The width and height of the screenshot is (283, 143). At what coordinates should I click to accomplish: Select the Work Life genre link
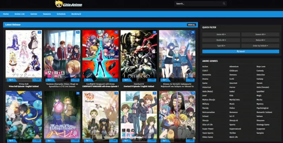pos(233,137)
